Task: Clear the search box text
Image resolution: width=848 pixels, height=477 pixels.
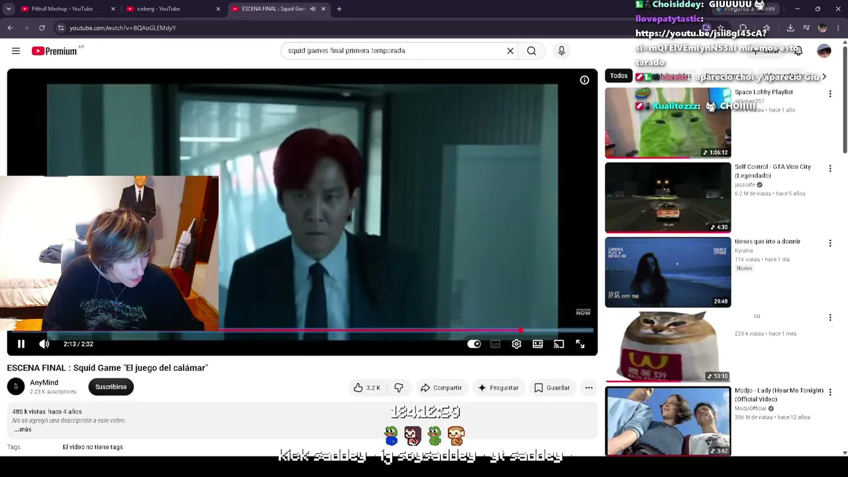Action: coord(510,50)
